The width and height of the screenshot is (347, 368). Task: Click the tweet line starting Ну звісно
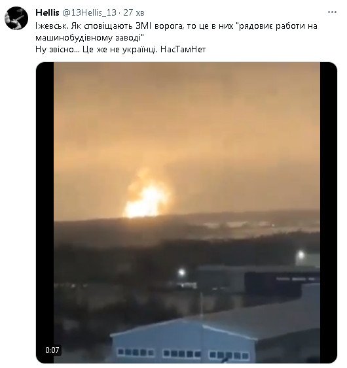pyautogui.click(x=120, y=49)
